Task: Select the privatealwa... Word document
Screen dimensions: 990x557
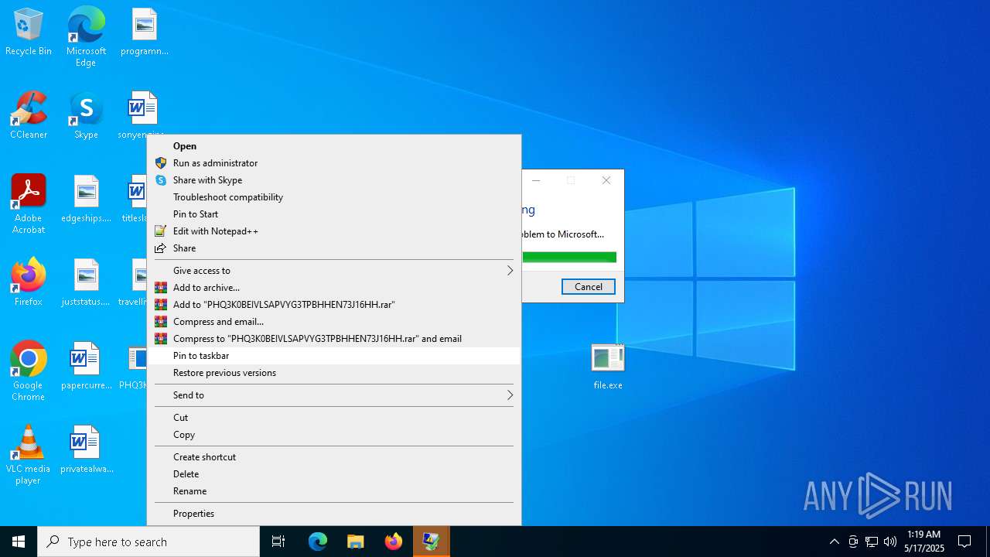Action: point(86,449)
